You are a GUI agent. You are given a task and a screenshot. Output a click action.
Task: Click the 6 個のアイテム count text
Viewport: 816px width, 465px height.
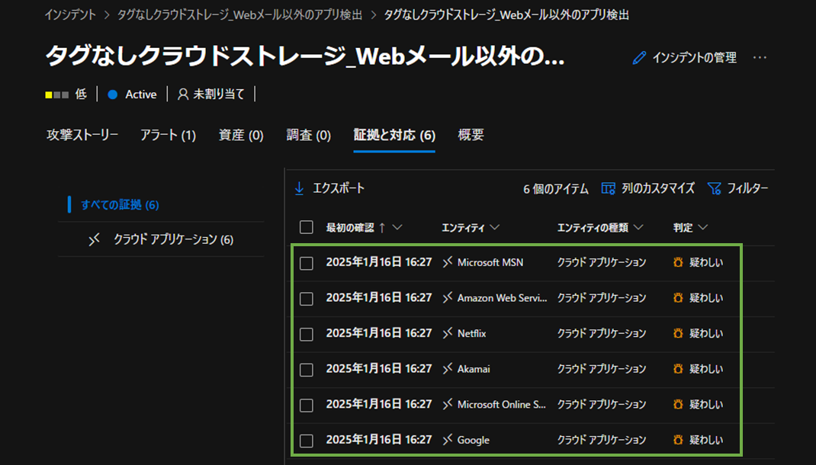coord(556,189)
